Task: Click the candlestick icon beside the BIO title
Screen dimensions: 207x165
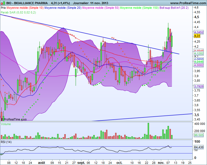Action: pos(3,3)
